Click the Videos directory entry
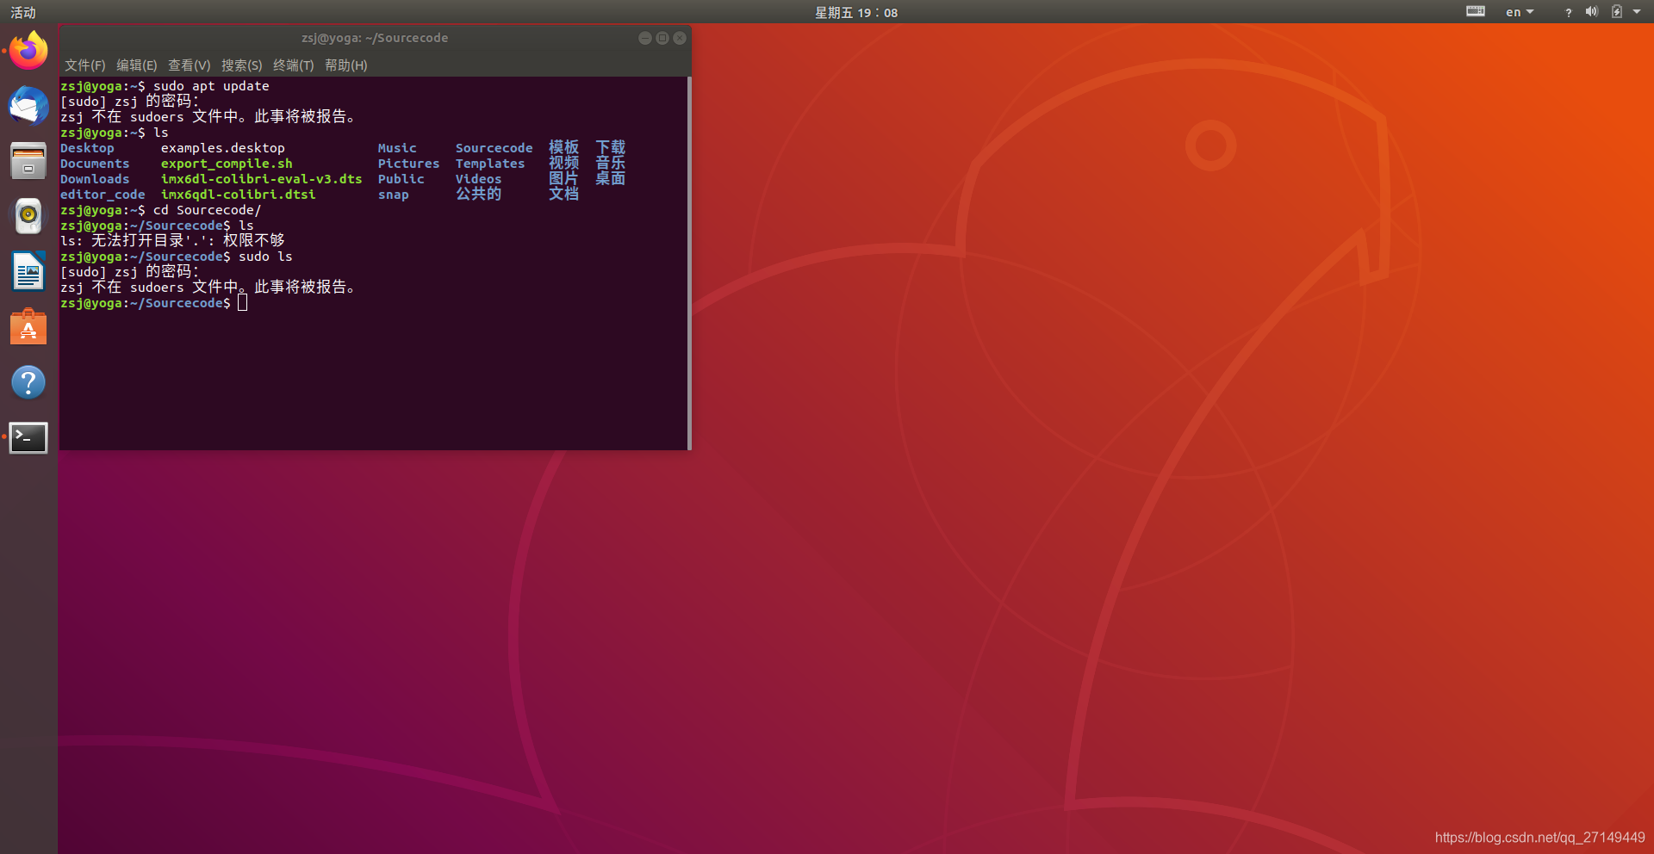Image resolution: width=1654 pixels, height=854 pixels. click(x=479, y=179)
